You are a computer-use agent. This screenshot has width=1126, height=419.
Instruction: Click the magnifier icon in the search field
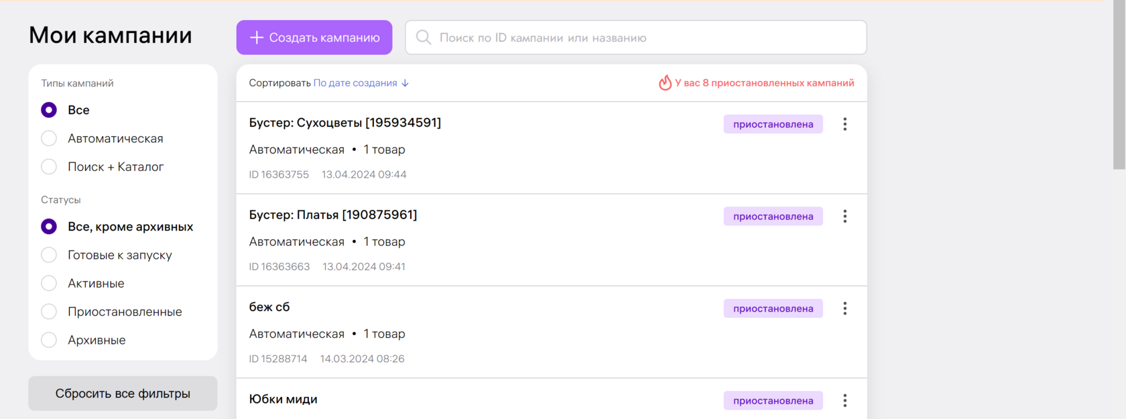tap(424, 38)
